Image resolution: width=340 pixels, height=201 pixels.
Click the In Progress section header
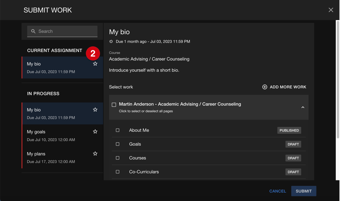point(43,94)
